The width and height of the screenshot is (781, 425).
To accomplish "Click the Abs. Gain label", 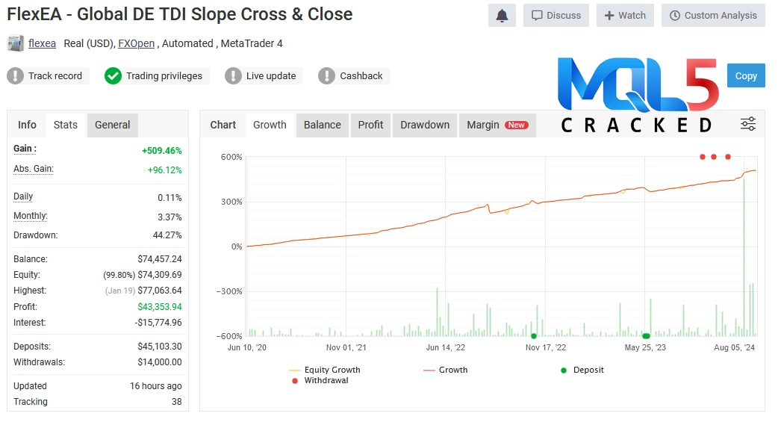I will point(34,169).
